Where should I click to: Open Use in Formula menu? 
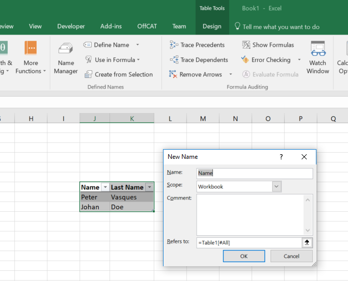[113, 60]
